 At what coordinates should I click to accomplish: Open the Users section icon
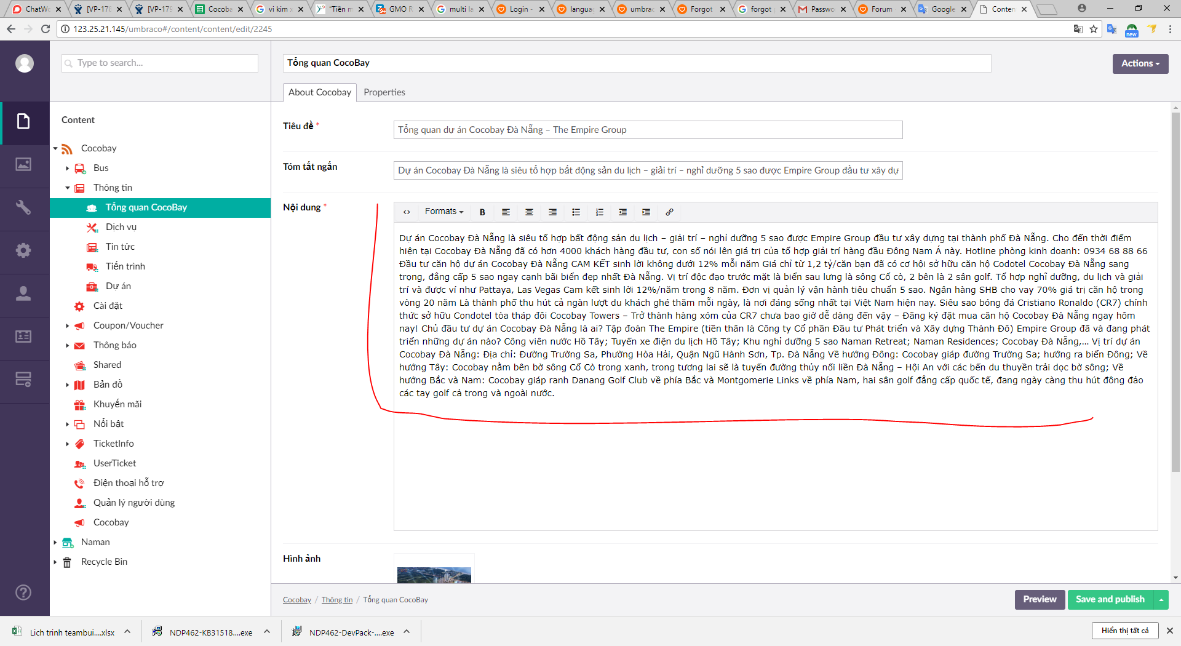pos(23,293)
